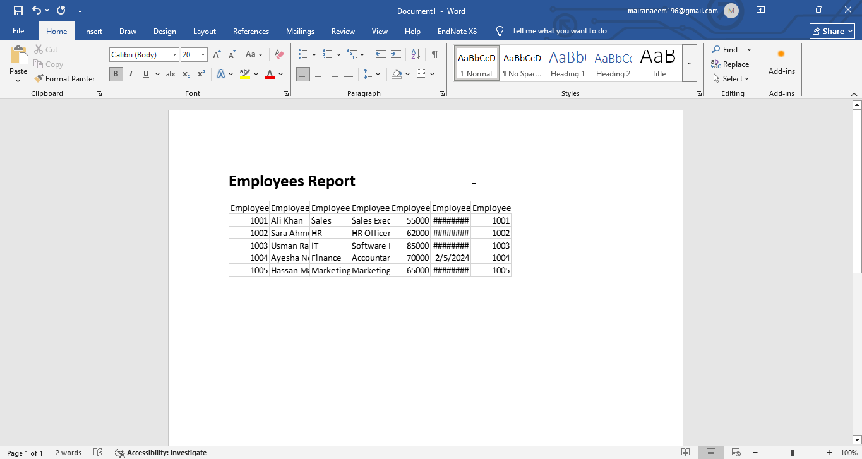Open line and paragraph spacing options
The image size is (862, 459).
[369, 74]
